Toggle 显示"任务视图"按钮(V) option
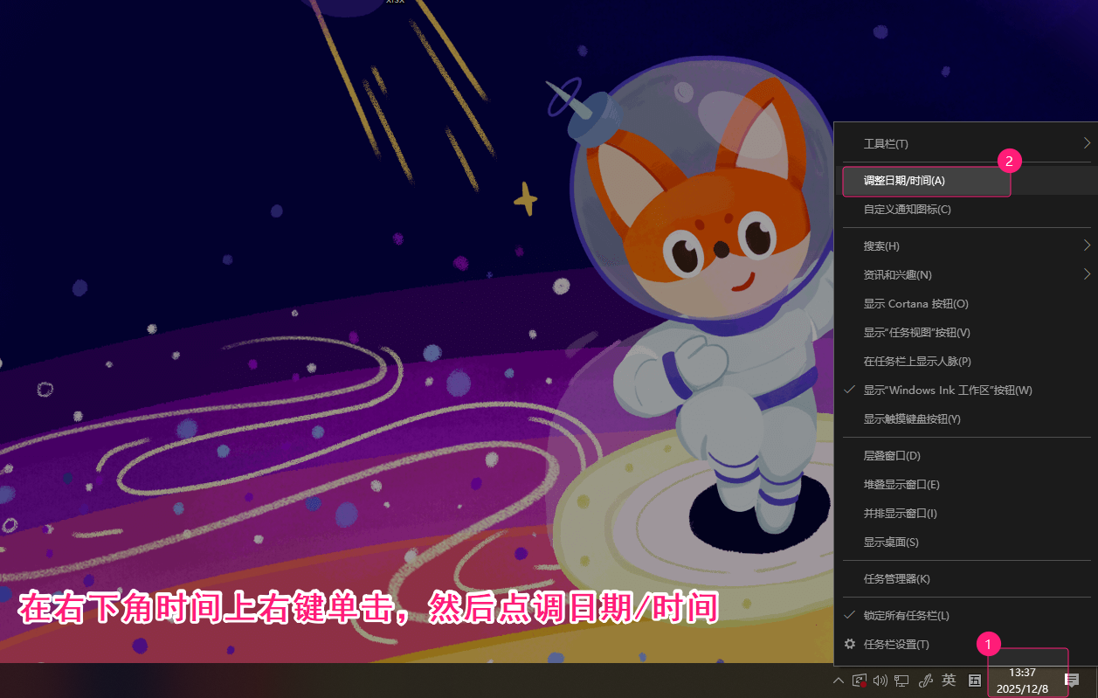Viewport: 1098px width, 698px height. (x=965, y=332)
